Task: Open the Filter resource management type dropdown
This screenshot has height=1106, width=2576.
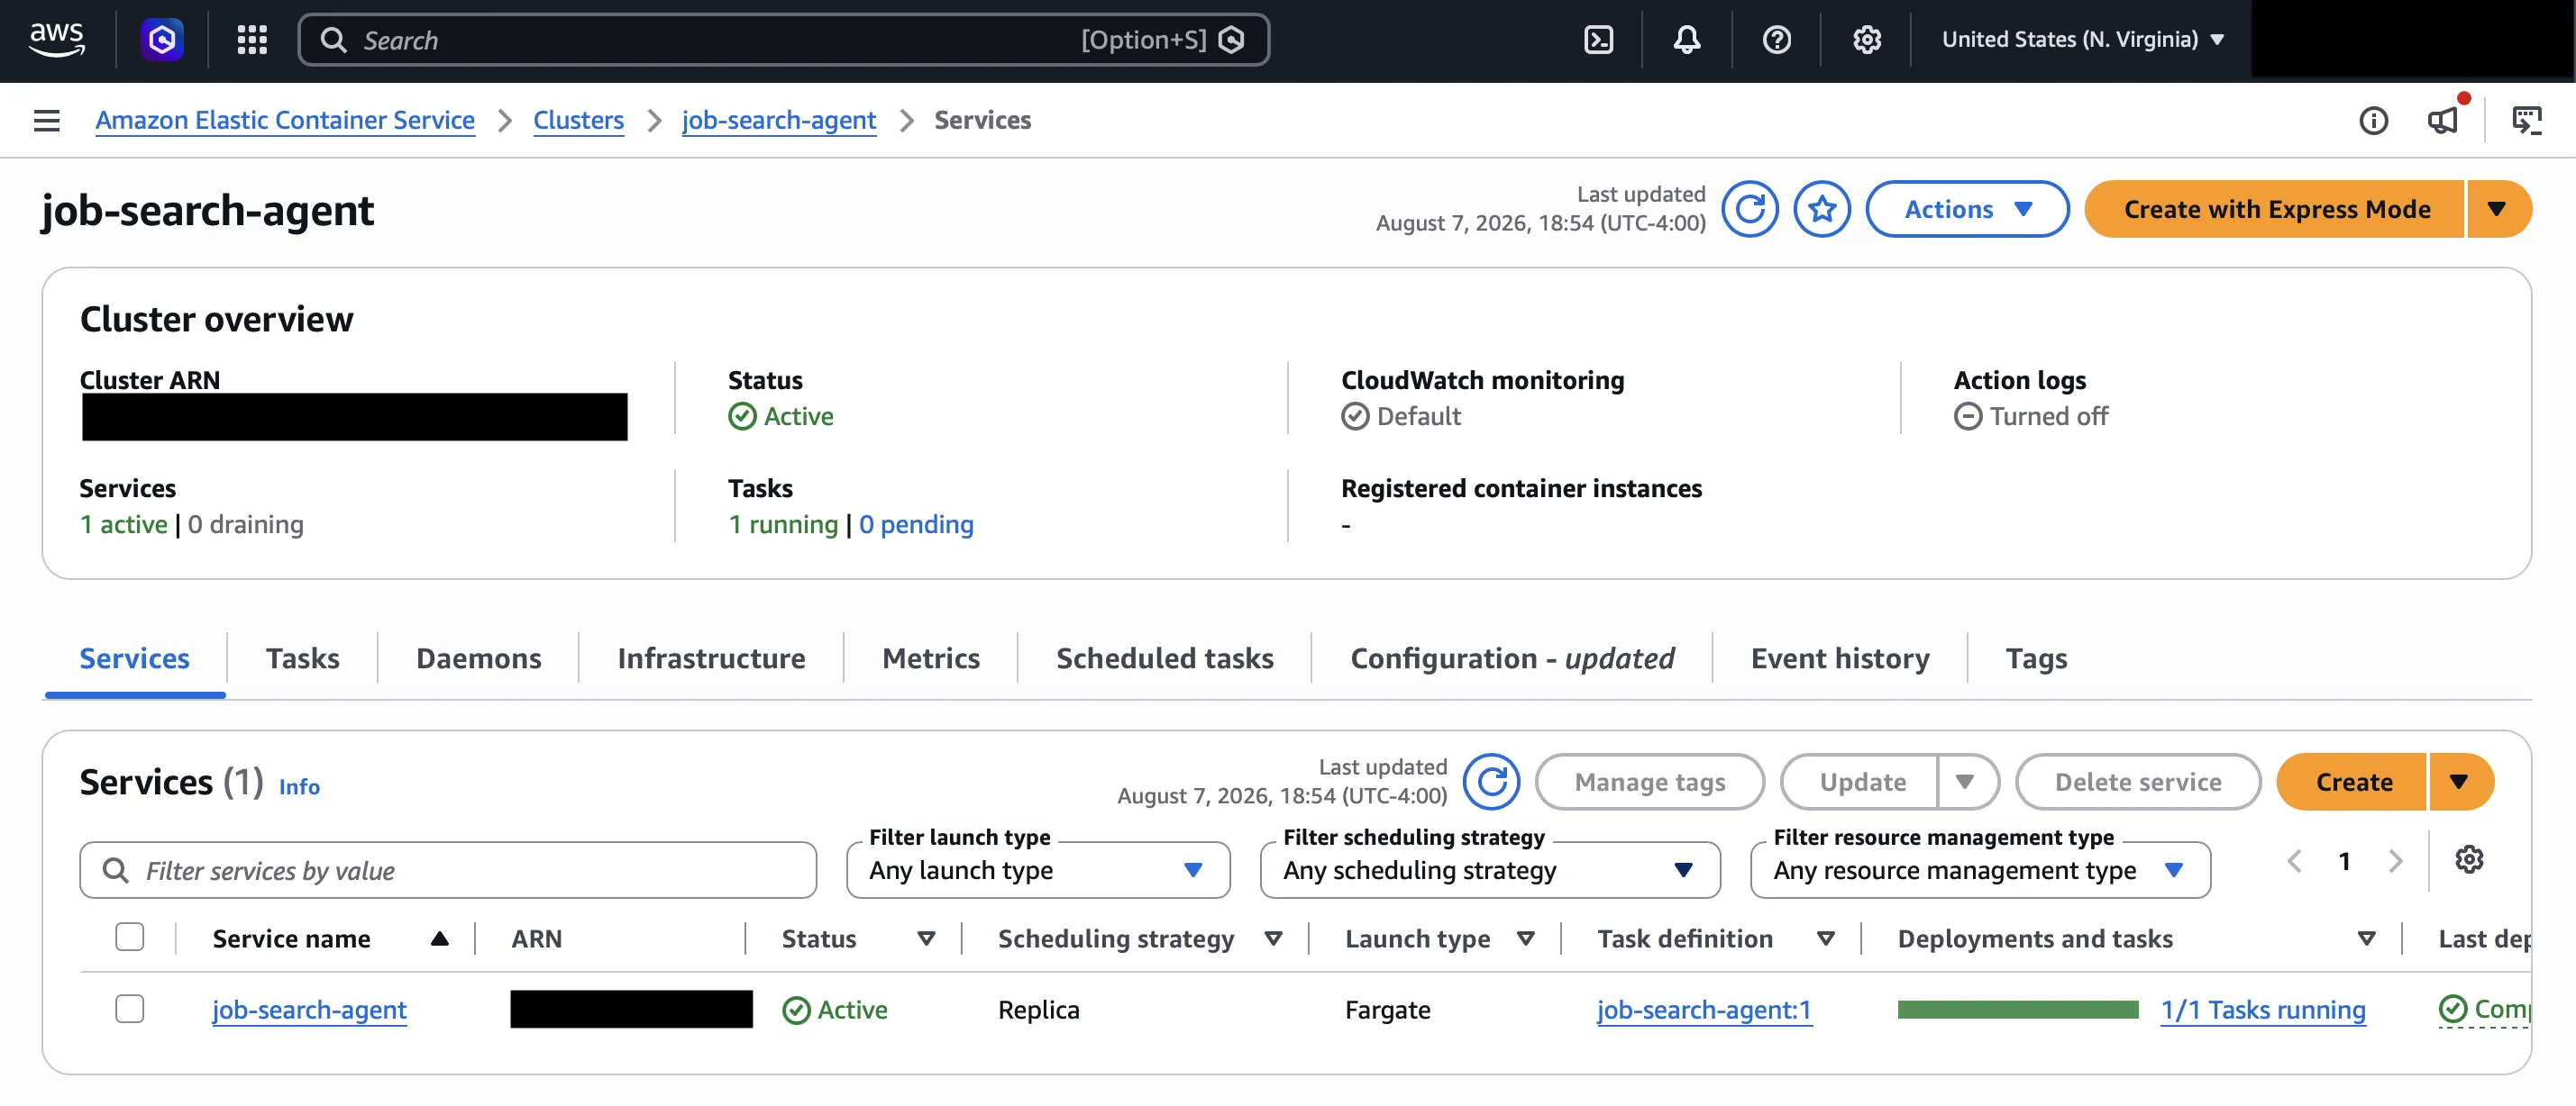Action: click(1980, 870)
